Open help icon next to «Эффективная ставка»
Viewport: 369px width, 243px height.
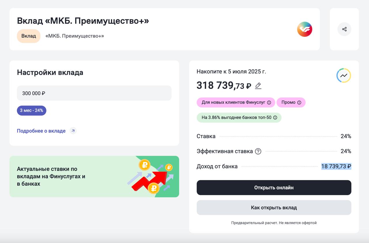tap(258, 151)
